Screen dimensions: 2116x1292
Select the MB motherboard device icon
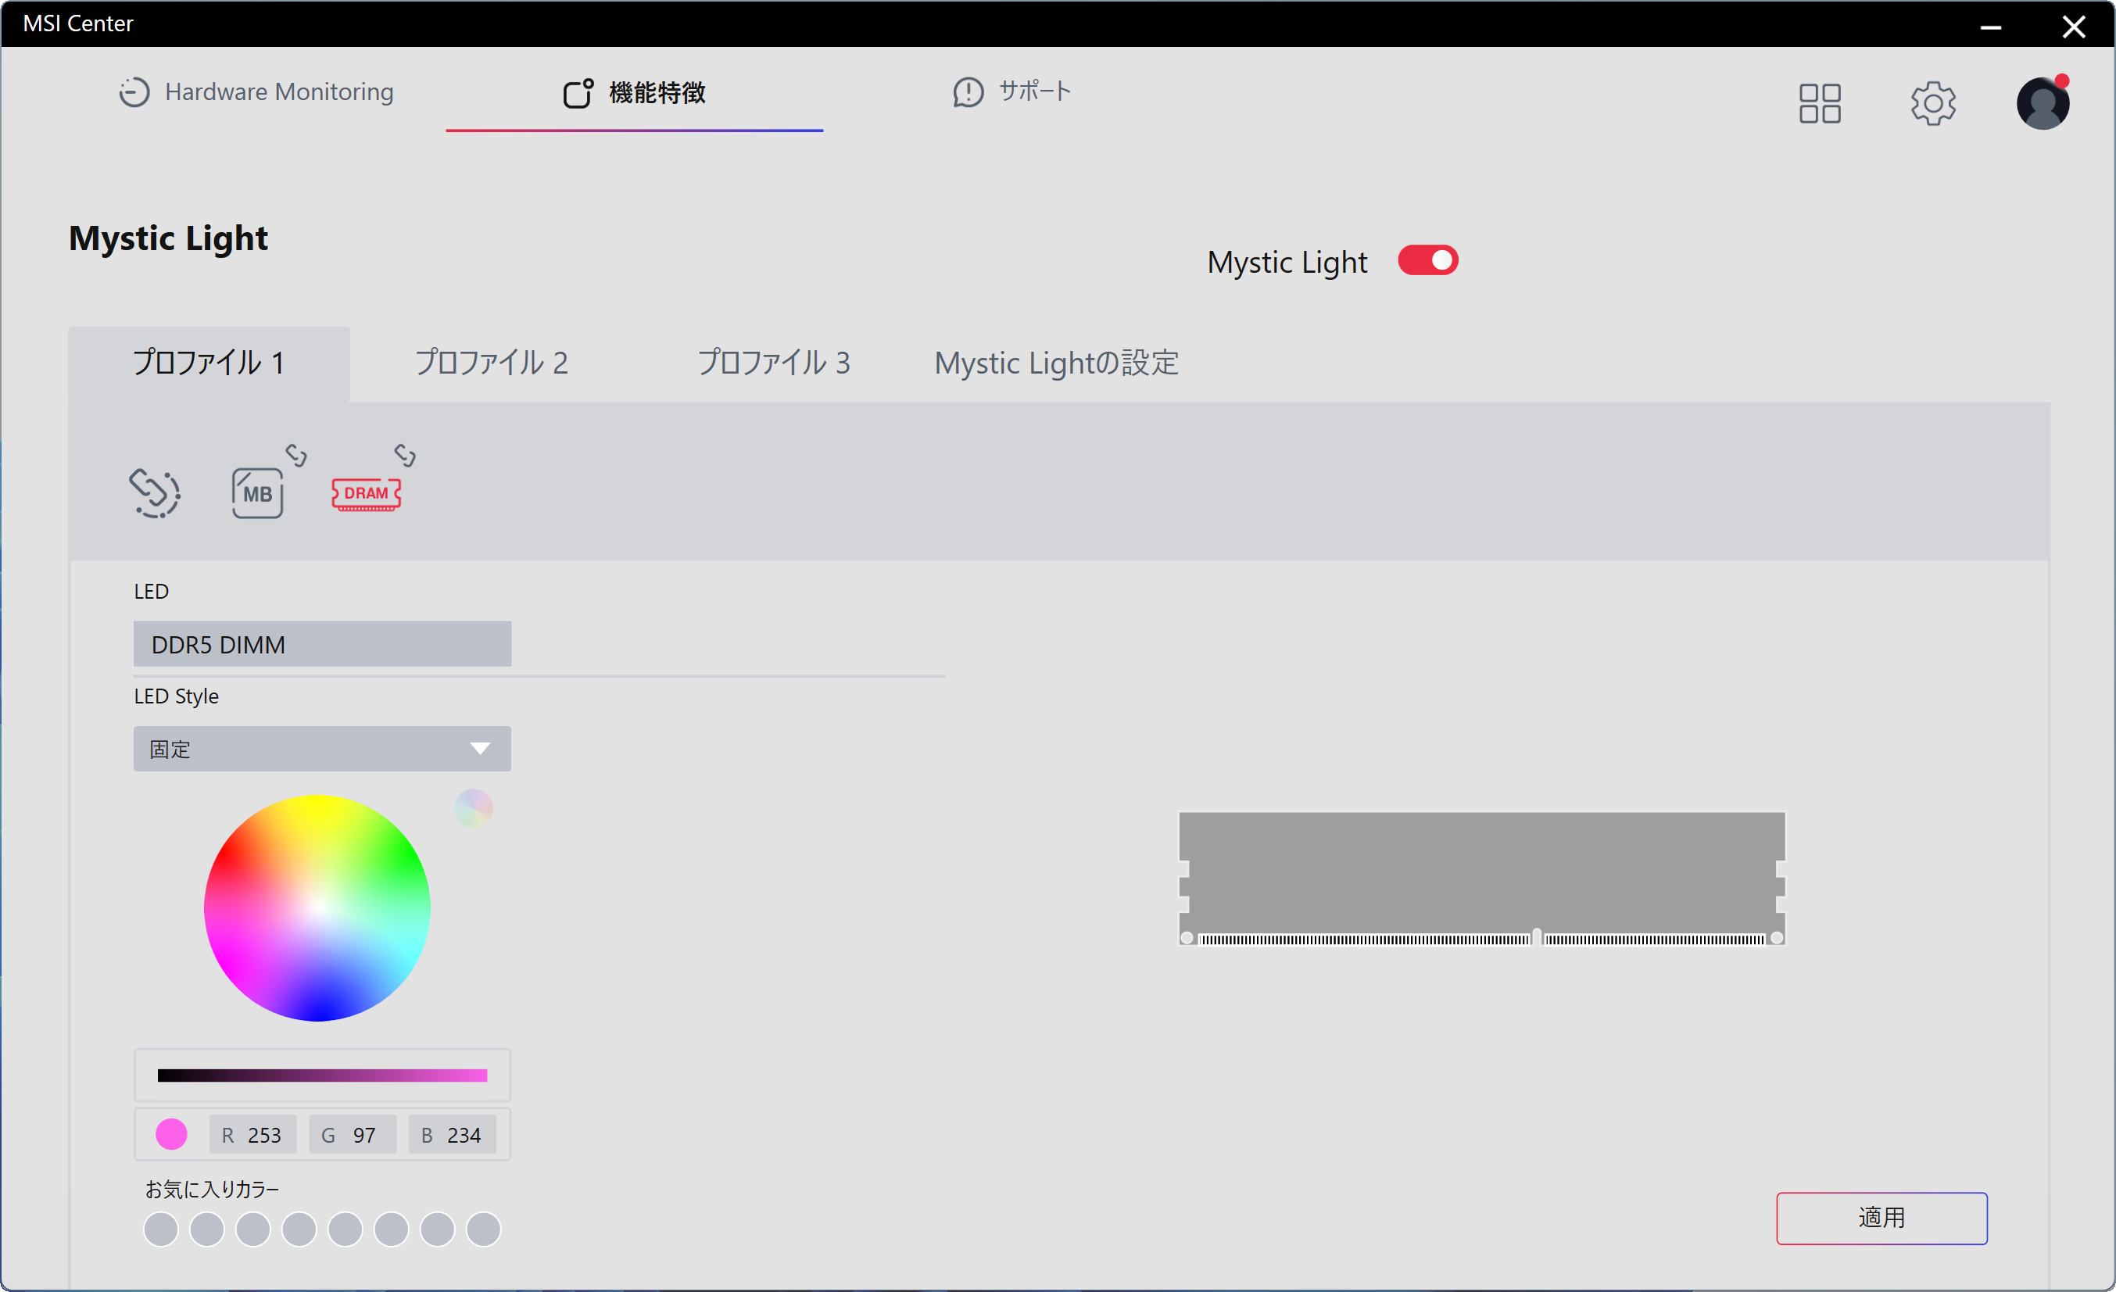[x=256, y=492]
